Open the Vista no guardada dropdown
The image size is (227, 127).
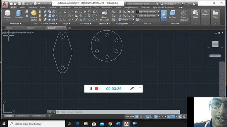[148, 16]
